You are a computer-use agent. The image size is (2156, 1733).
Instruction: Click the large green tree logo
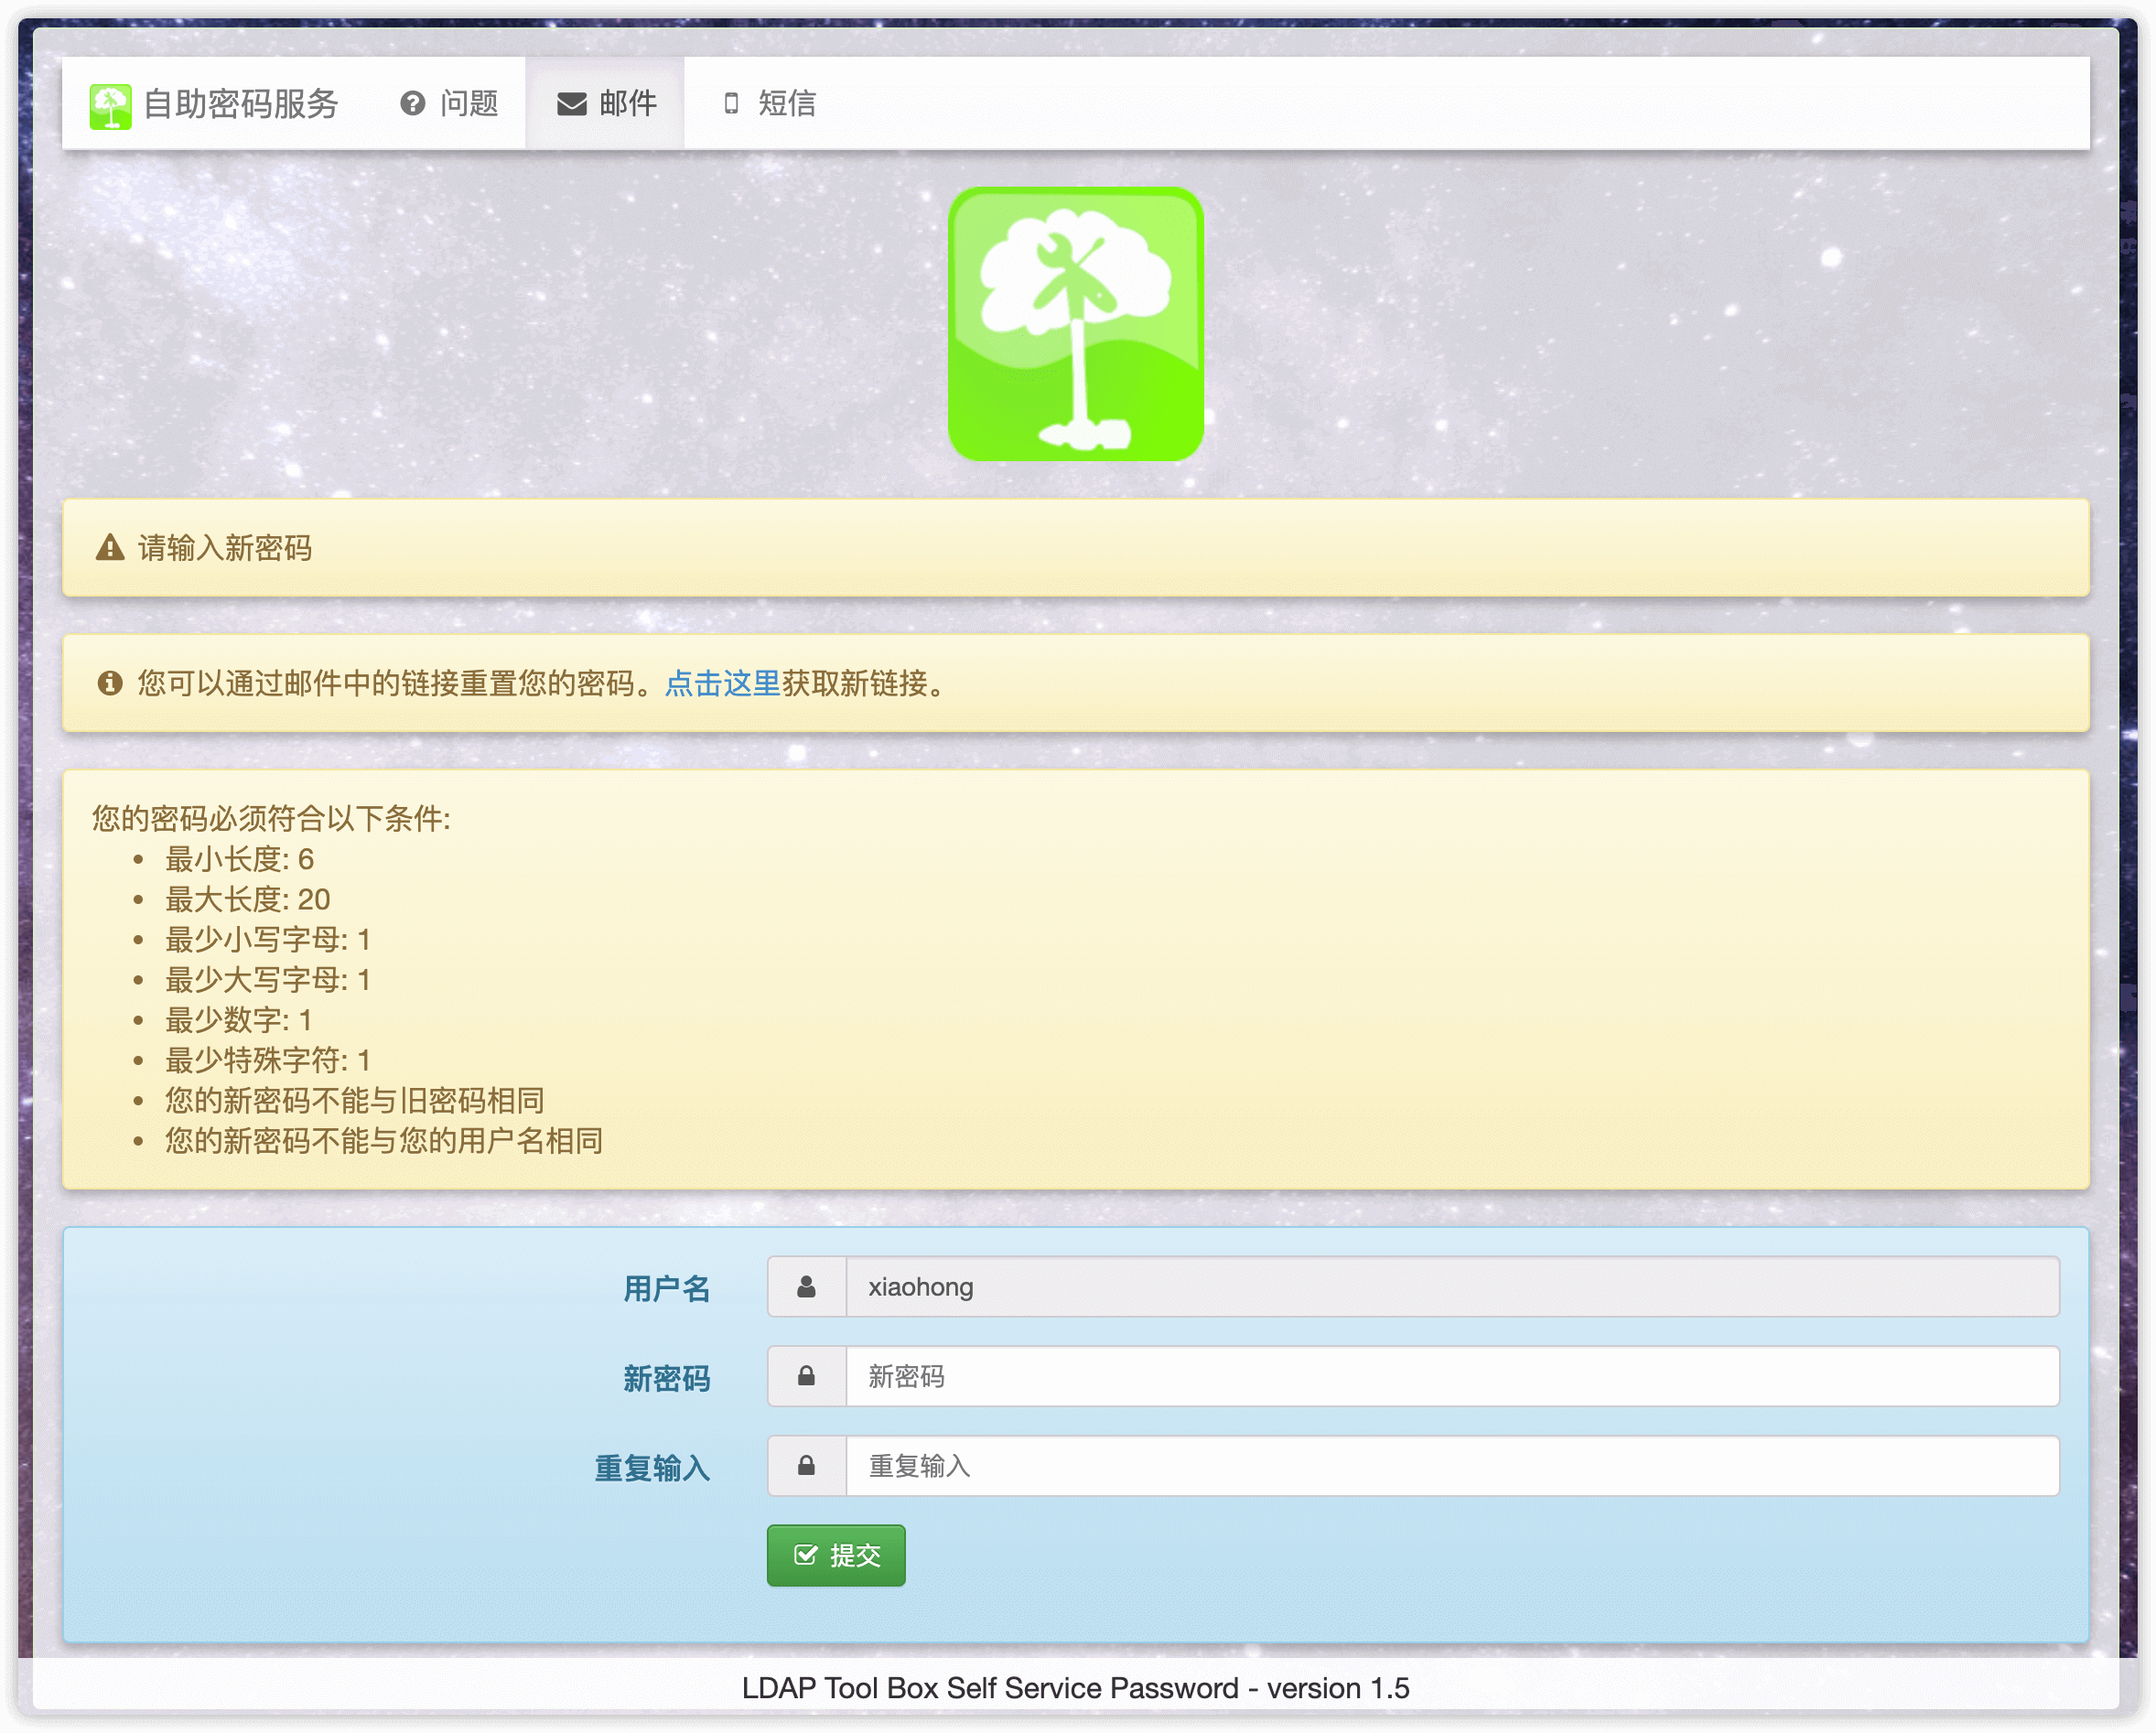pos(1075,324)
